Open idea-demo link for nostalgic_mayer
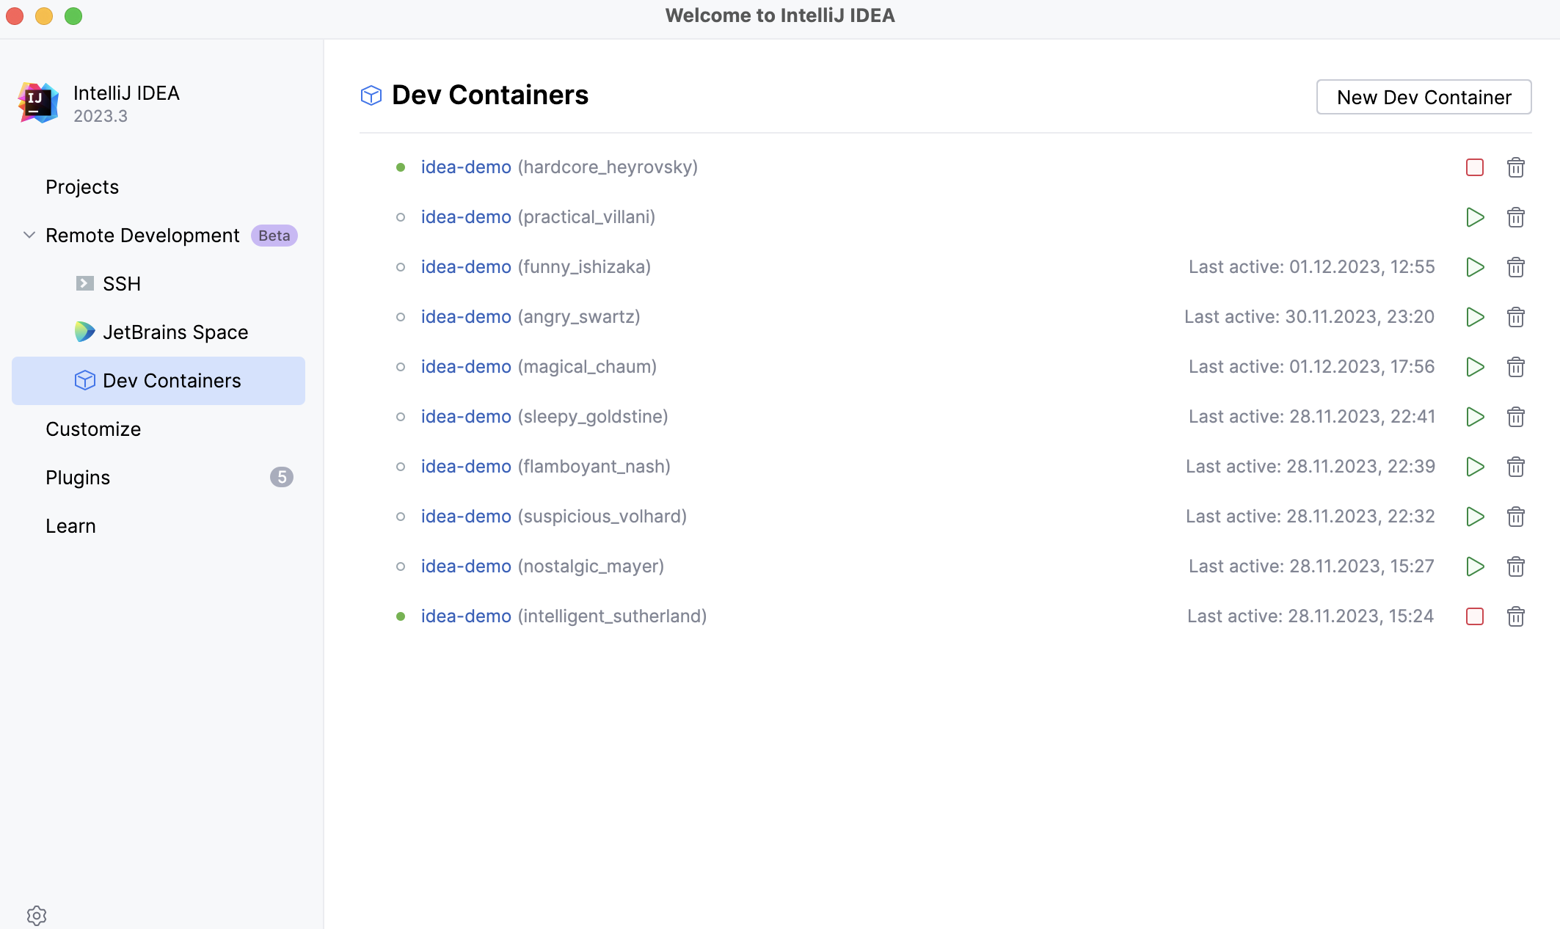The height and width of the screenshot is (929, 1560). (x=466, y=566)
